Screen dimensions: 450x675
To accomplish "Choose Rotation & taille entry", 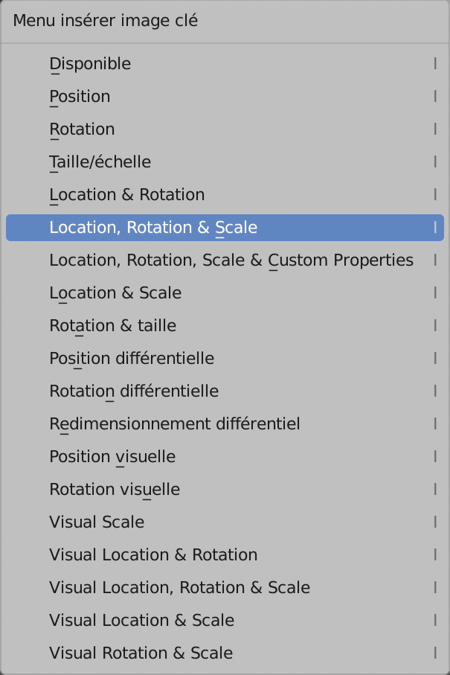I will (x=112, y=326).
